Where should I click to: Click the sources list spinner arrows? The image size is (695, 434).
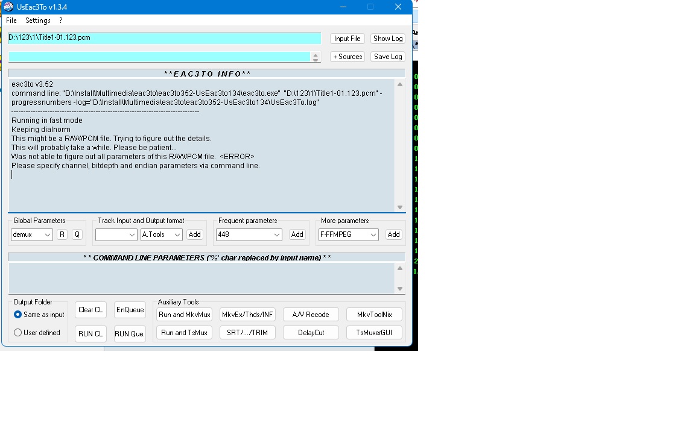coord(315,57)
